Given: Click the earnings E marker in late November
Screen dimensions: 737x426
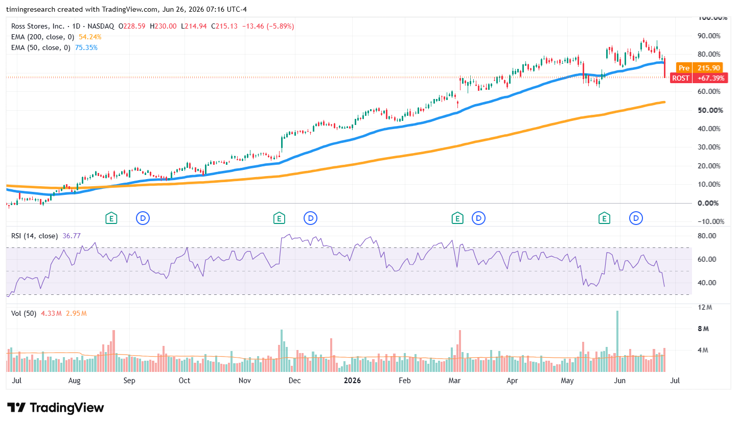Looking at the screenshot, I should click(279, 218).
